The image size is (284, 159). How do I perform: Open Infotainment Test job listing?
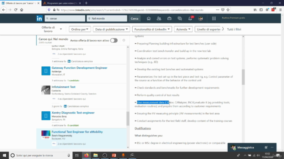[63, 87]
